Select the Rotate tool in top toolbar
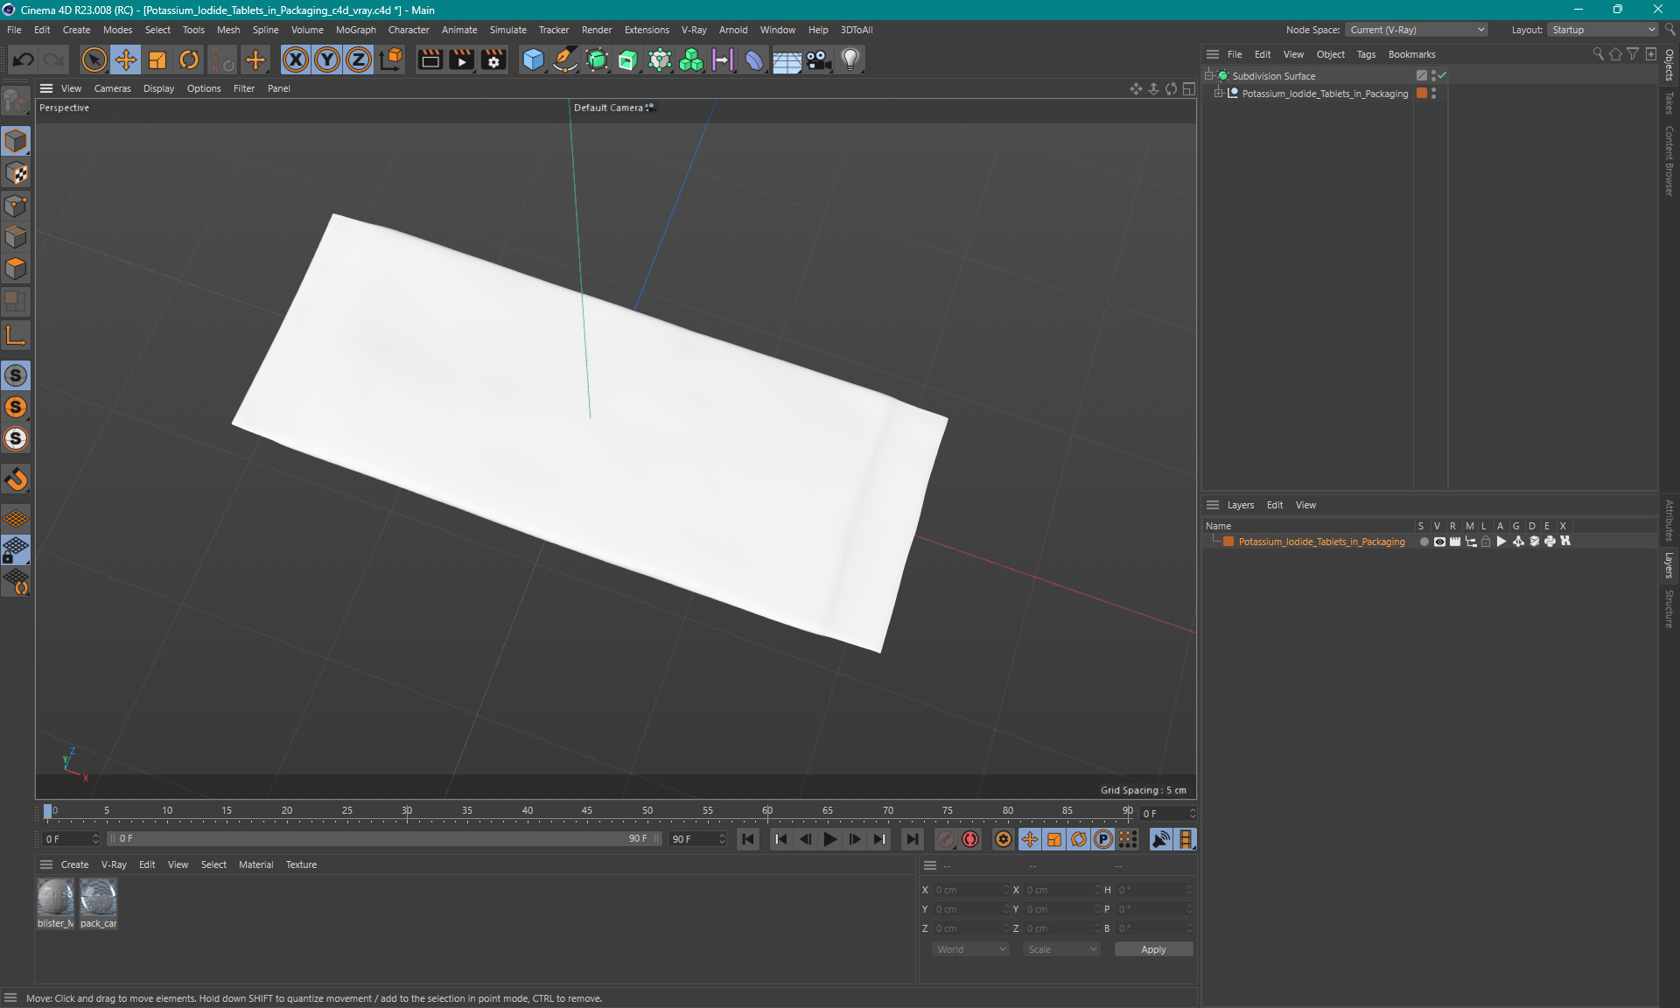 [x=189, y=59]
